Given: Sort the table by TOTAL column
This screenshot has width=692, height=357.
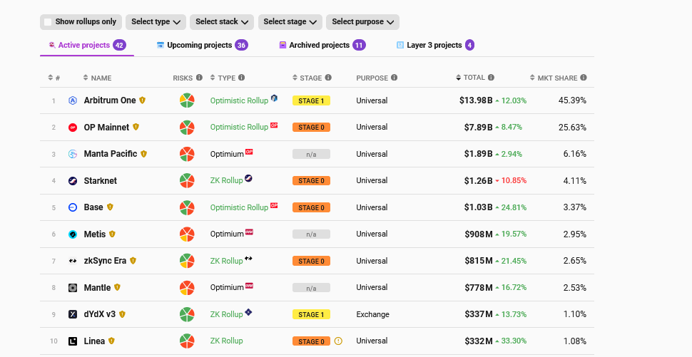Looking at the screenshot, I should tap(474, 78).
